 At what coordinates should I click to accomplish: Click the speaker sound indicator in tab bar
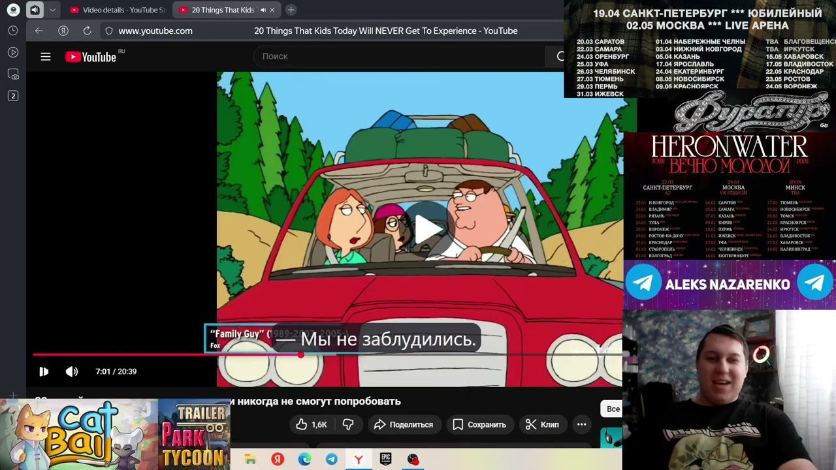(35, 10)
